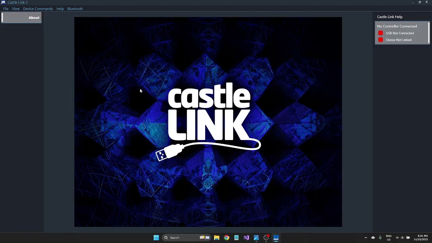Open the Help menu

point(60,9)
